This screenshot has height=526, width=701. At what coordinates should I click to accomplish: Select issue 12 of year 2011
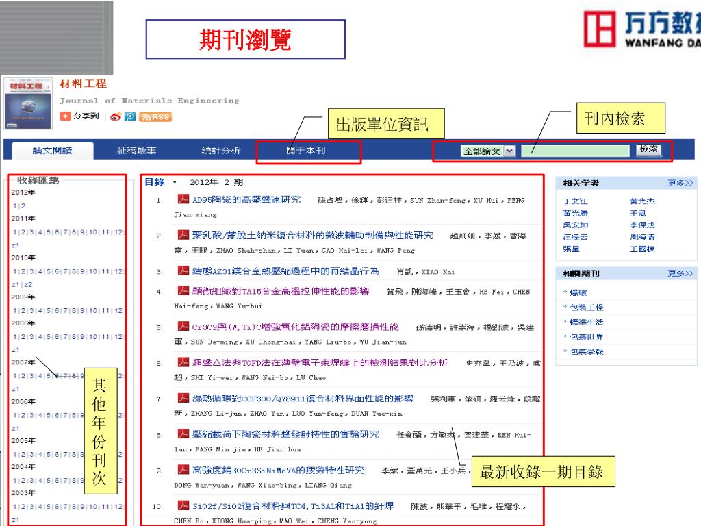[118, 232]
